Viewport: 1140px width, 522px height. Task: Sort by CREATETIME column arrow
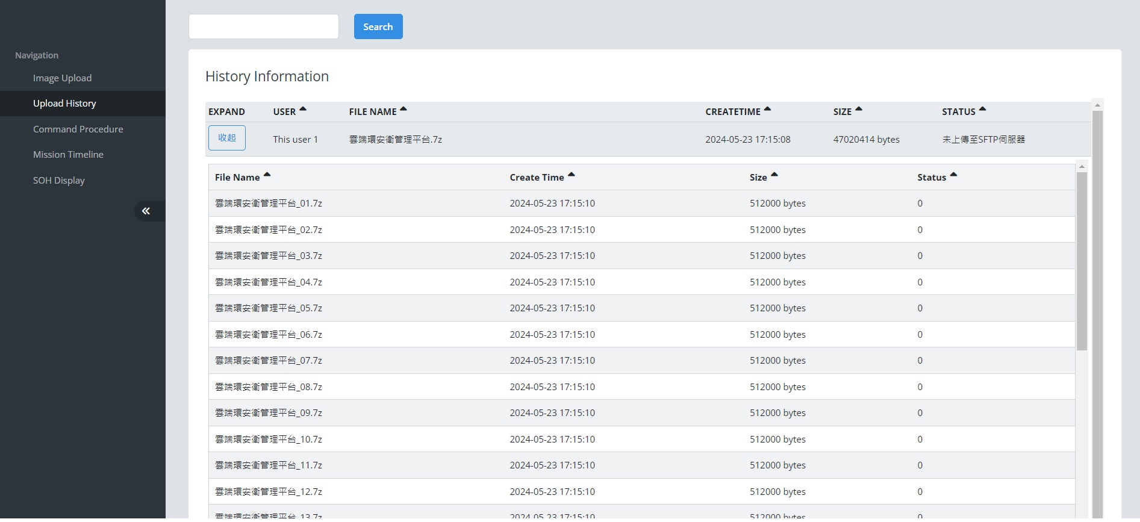(x=767, y=110)
